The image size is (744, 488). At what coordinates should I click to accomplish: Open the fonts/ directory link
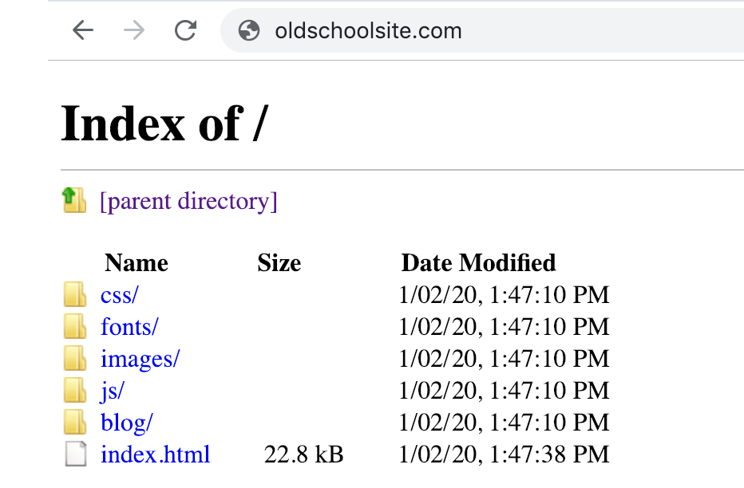coord(129,327)
